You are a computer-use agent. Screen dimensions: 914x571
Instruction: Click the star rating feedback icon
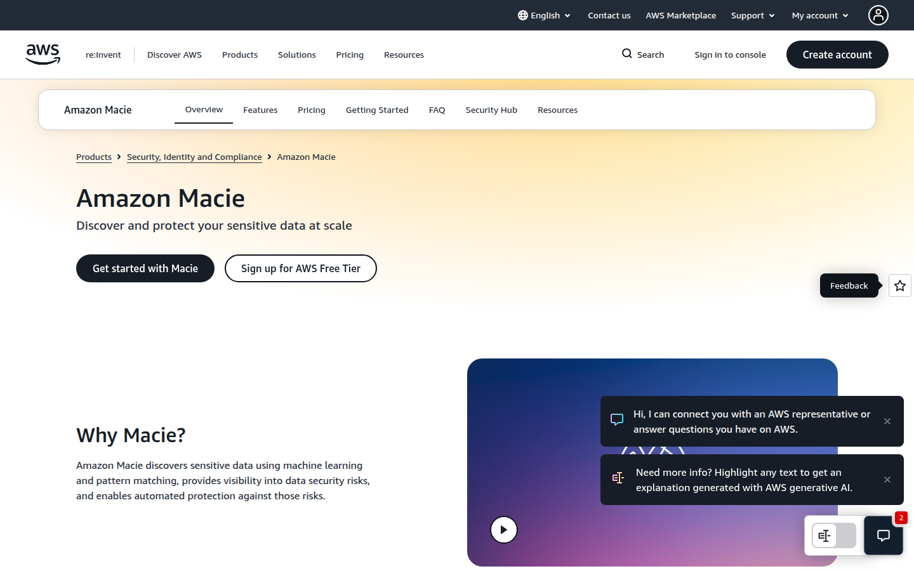[900, 285]
